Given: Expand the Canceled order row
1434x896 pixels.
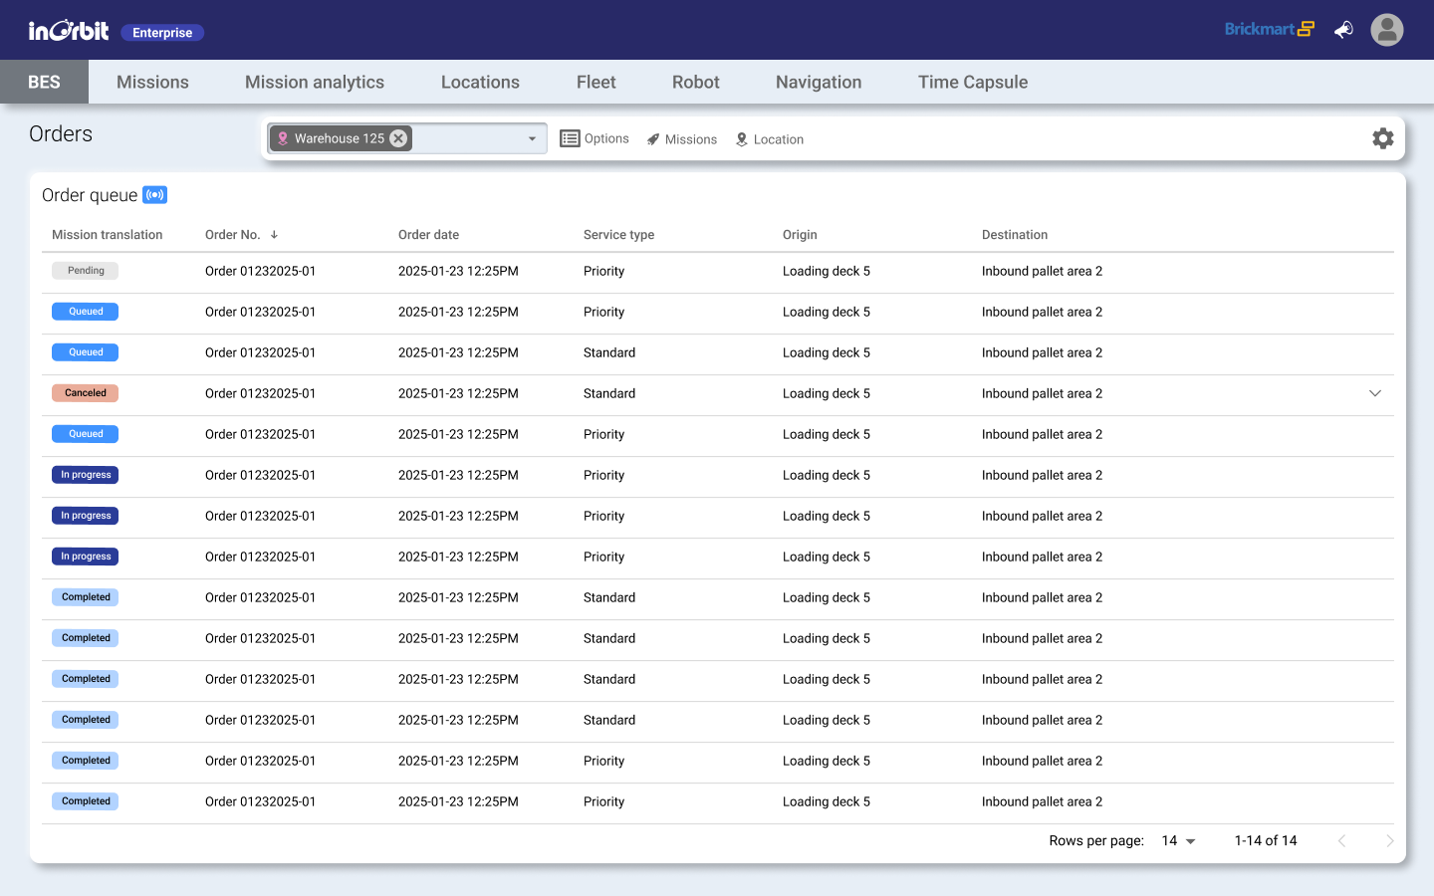Looking at the screenshot, I should pos(1374,393).
